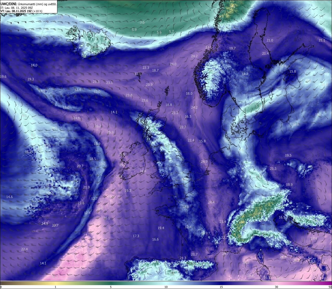332x289 pixels.
Task: Click the 18.5 map value
Action: [x=93, y=159]
